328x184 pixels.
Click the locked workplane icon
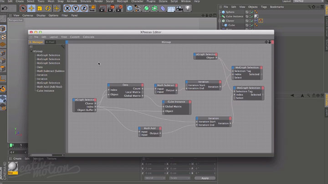point(3,99)
